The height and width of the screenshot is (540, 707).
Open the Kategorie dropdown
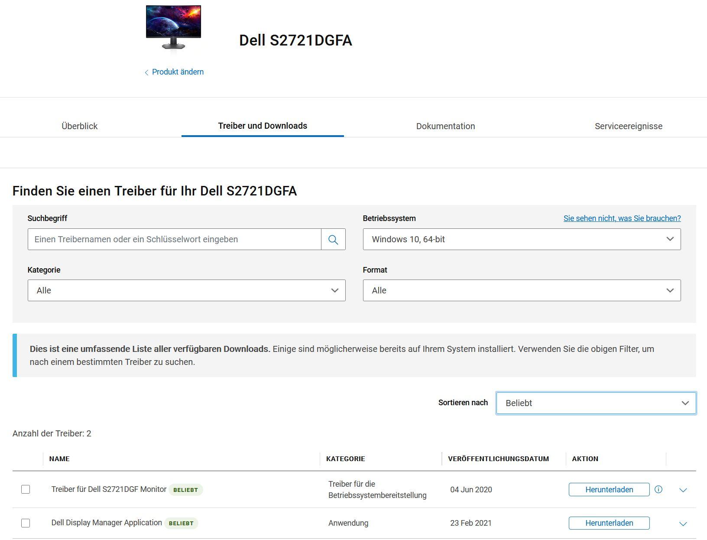[186, 290]
